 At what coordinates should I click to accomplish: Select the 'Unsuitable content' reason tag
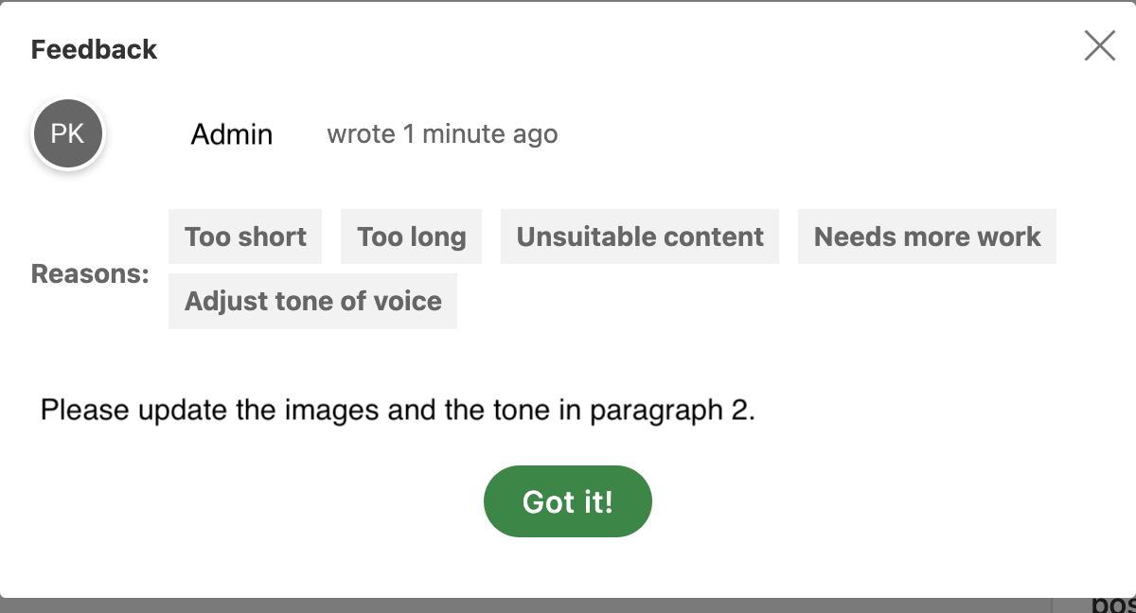640,236
